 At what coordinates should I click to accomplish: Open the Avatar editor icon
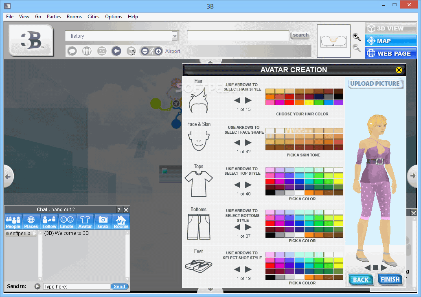85,222
